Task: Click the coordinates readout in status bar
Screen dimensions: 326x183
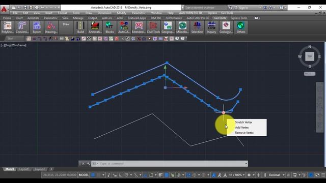Action: (60, 175)
